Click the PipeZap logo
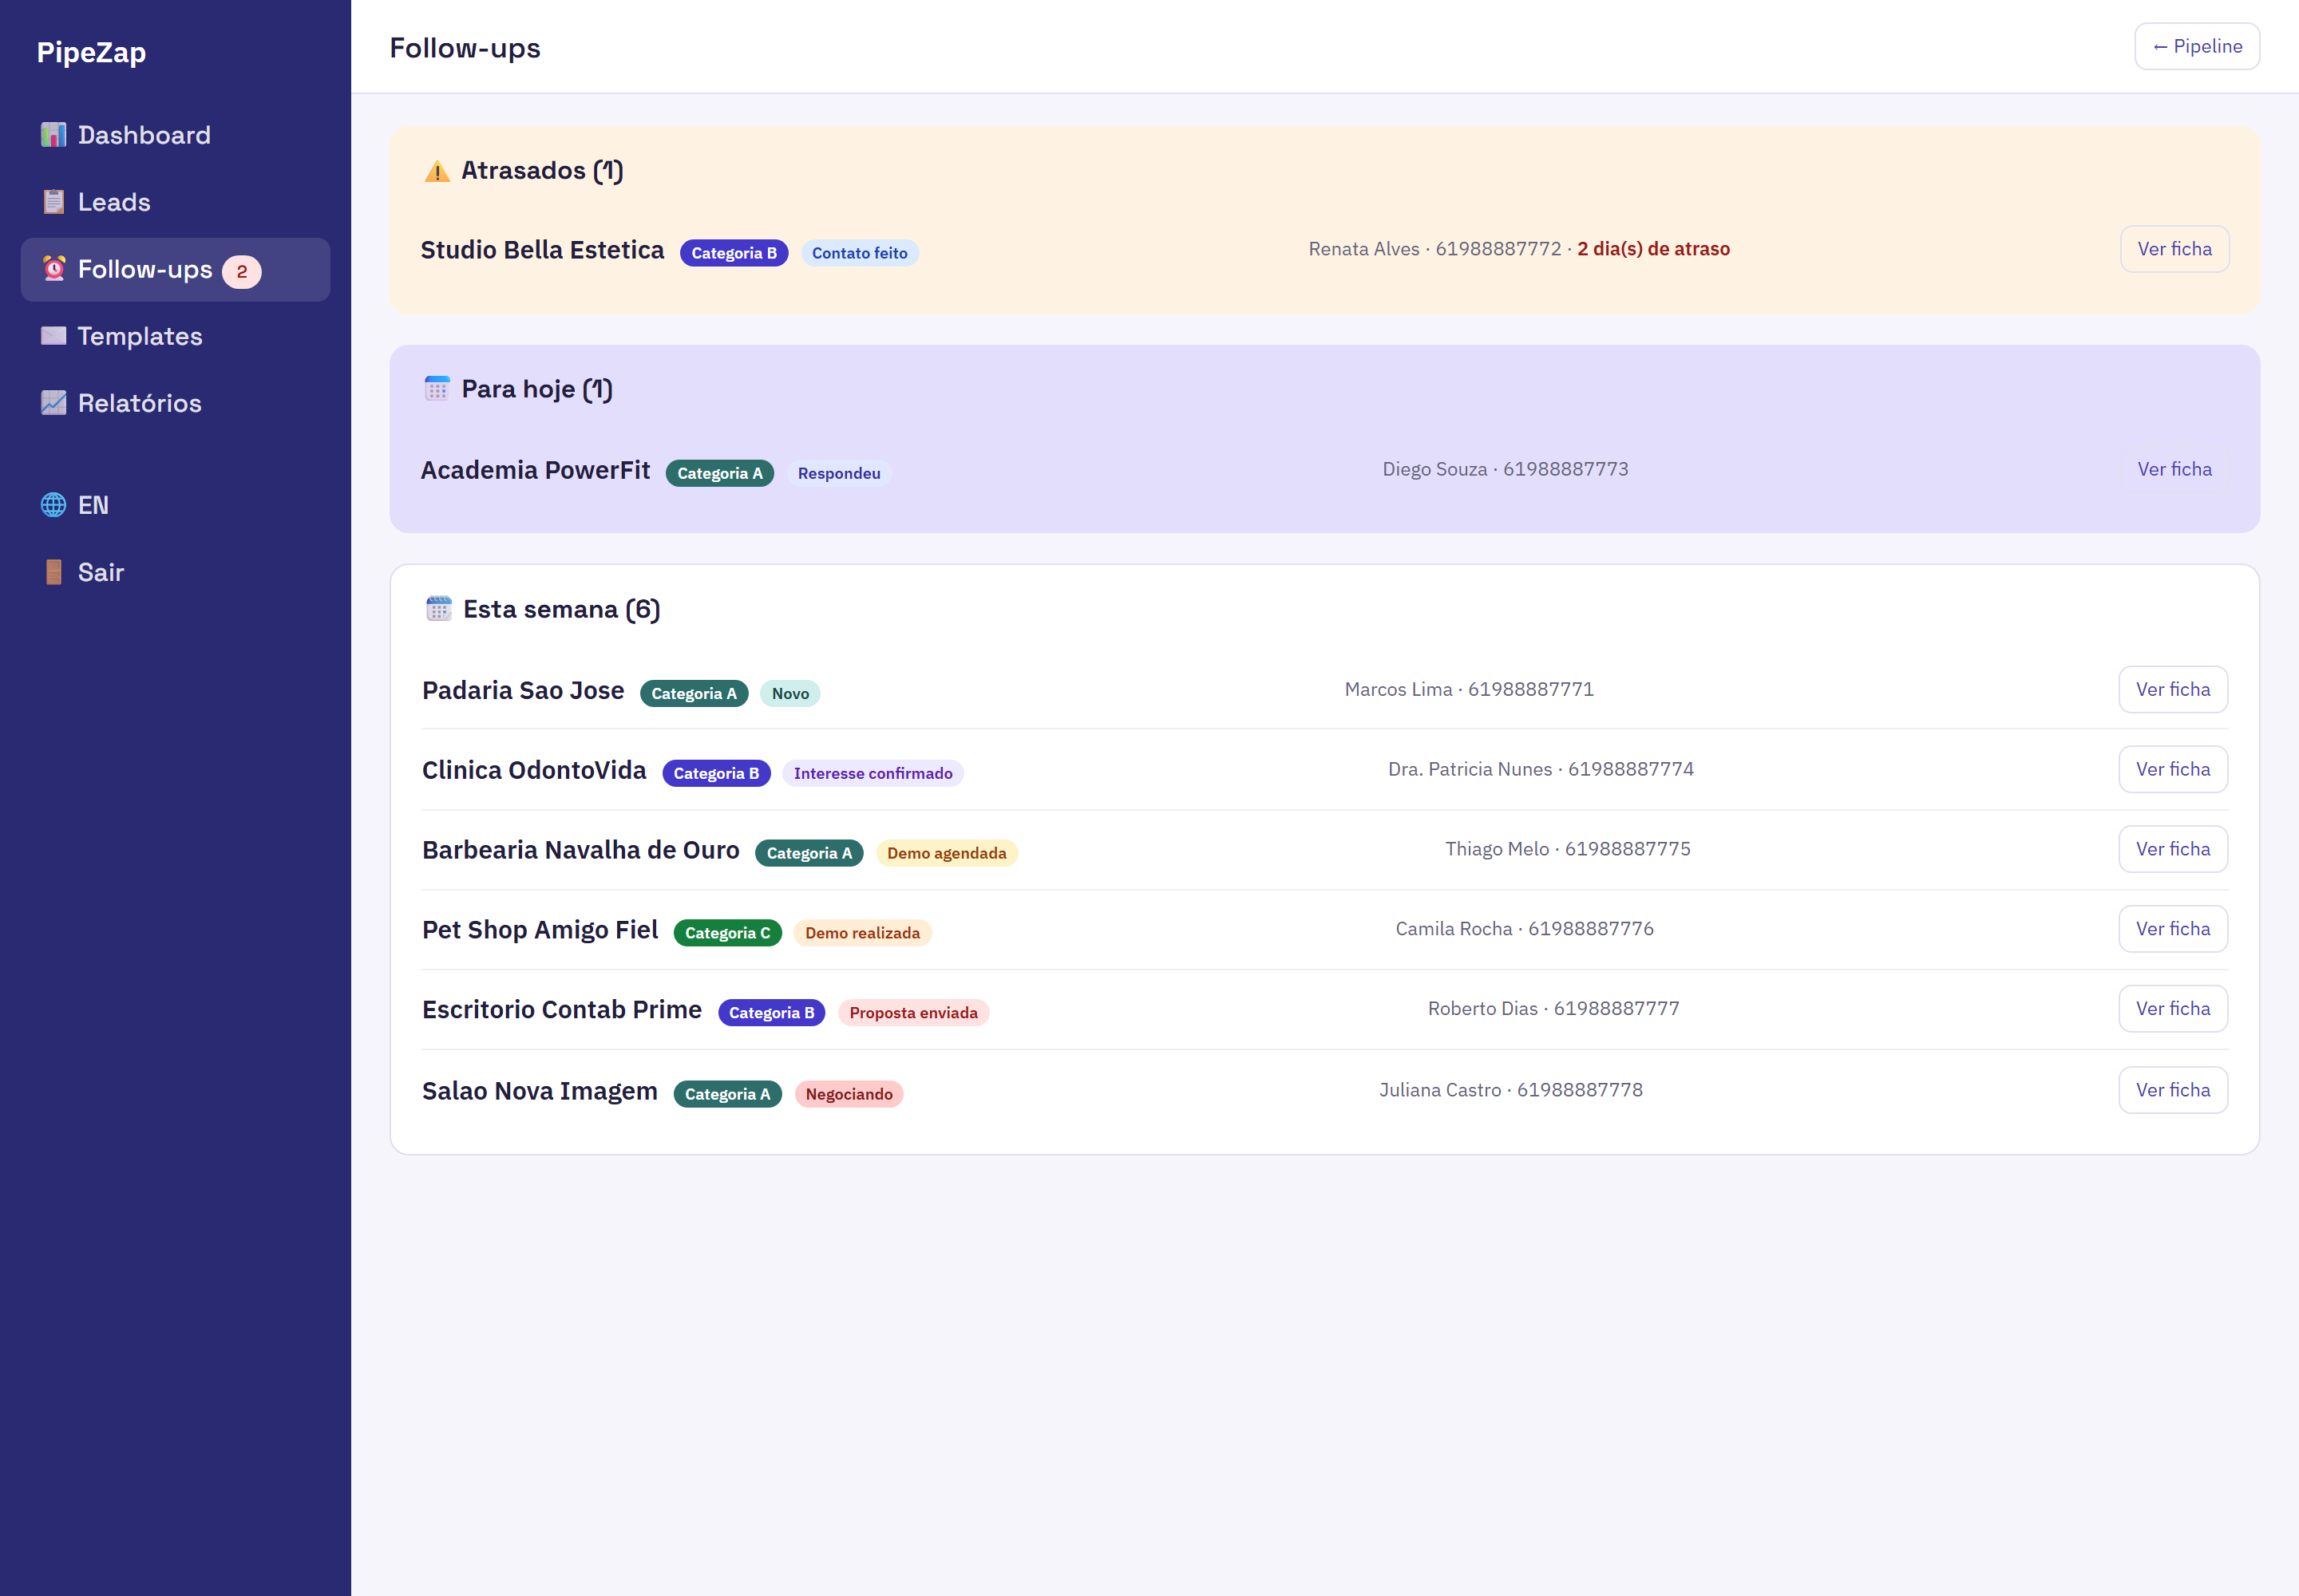The image size is (2299, 1596). pyautogui.click(x=91, y=52)
